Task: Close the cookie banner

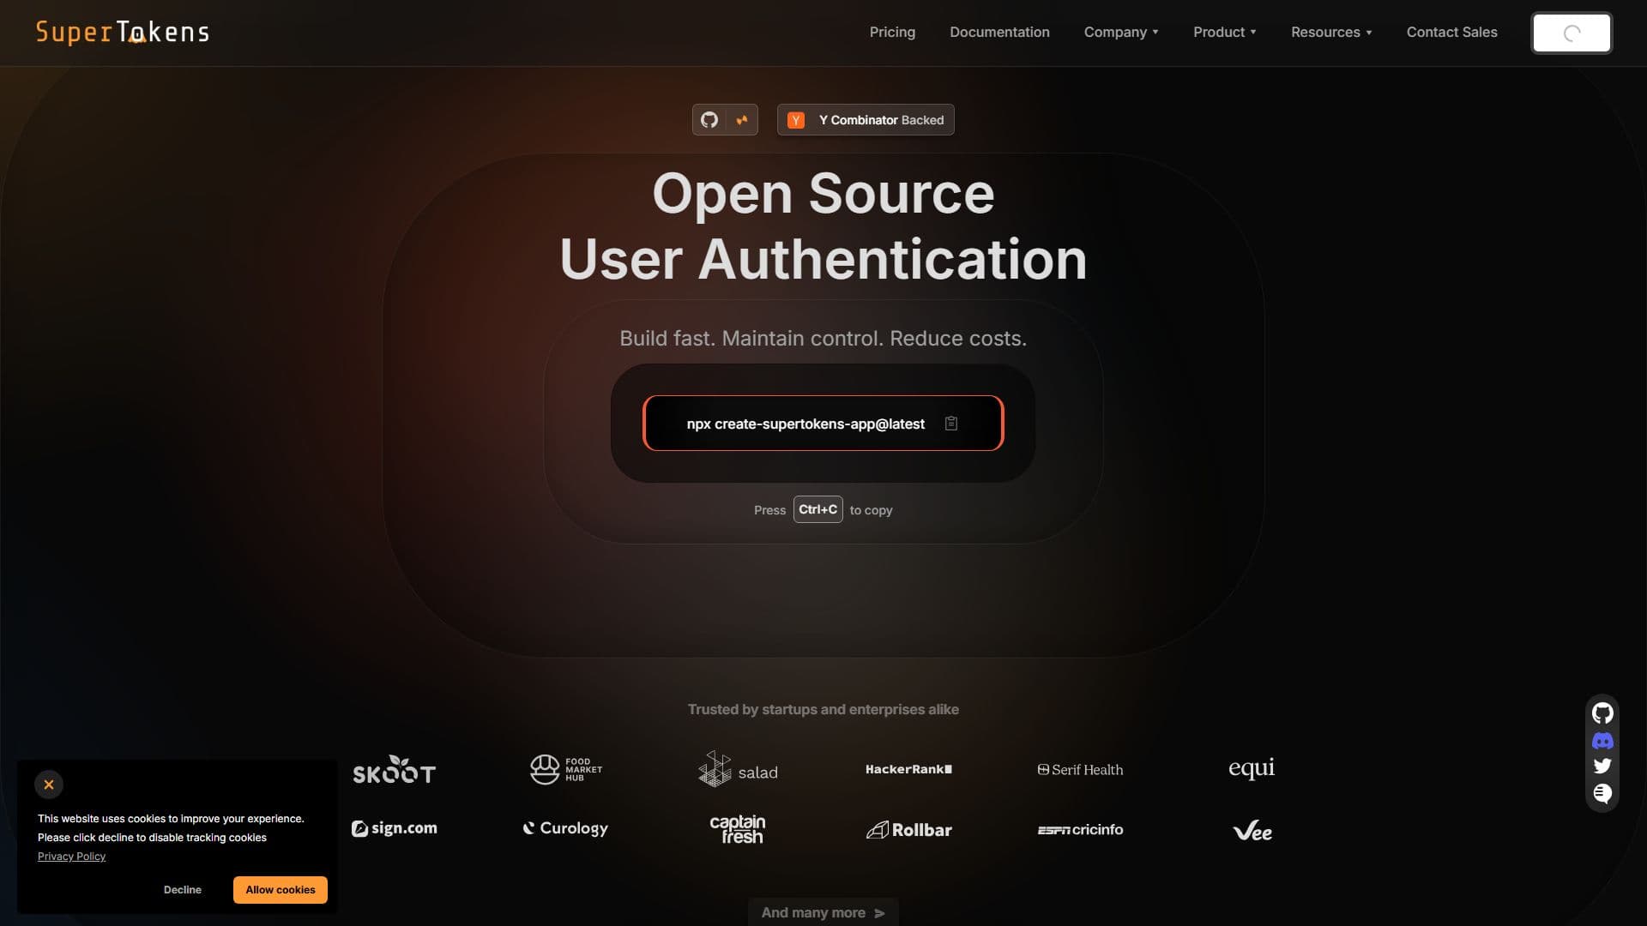Action: (49, 785)
